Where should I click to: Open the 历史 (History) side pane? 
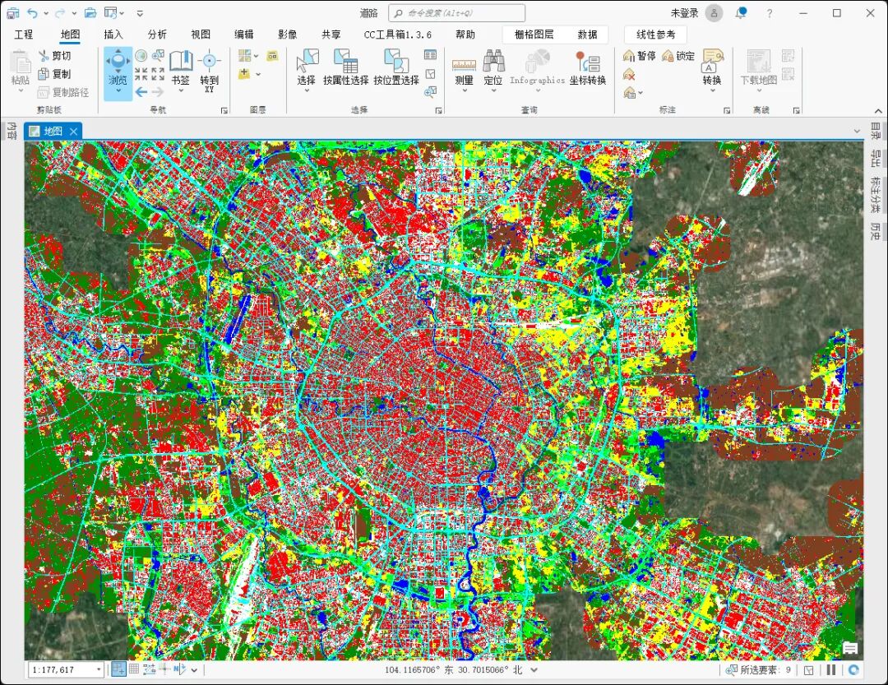click(x=876, y=230)
